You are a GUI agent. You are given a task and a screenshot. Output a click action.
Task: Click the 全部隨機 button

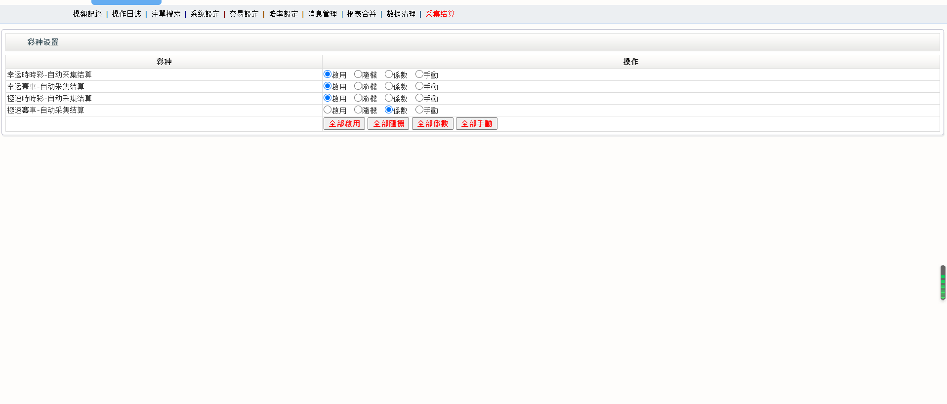(x=388, y=124)
